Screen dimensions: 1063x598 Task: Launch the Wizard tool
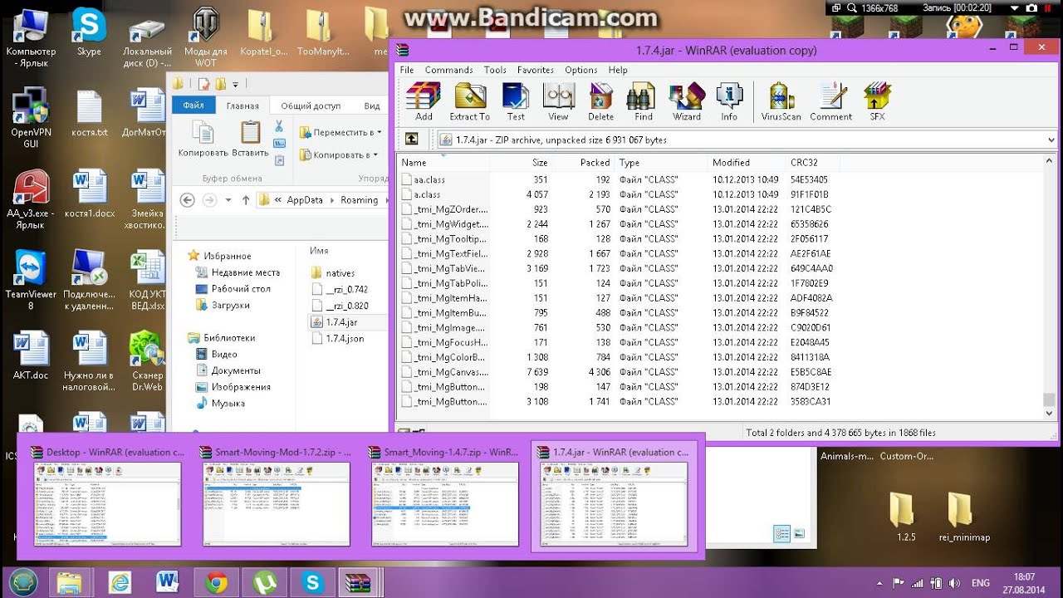(x=687, y=102)
